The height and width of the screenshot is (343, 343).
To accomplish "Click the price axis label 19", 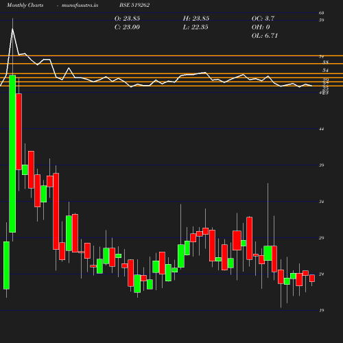I will (322, 311).
